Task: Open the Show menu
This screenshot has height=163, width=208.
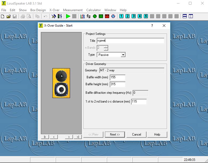Action: [23, 10]
